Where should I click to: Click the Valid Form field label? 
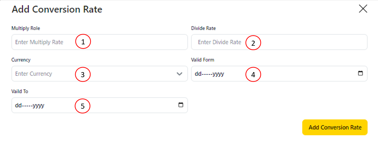click(x=203, y=60)
